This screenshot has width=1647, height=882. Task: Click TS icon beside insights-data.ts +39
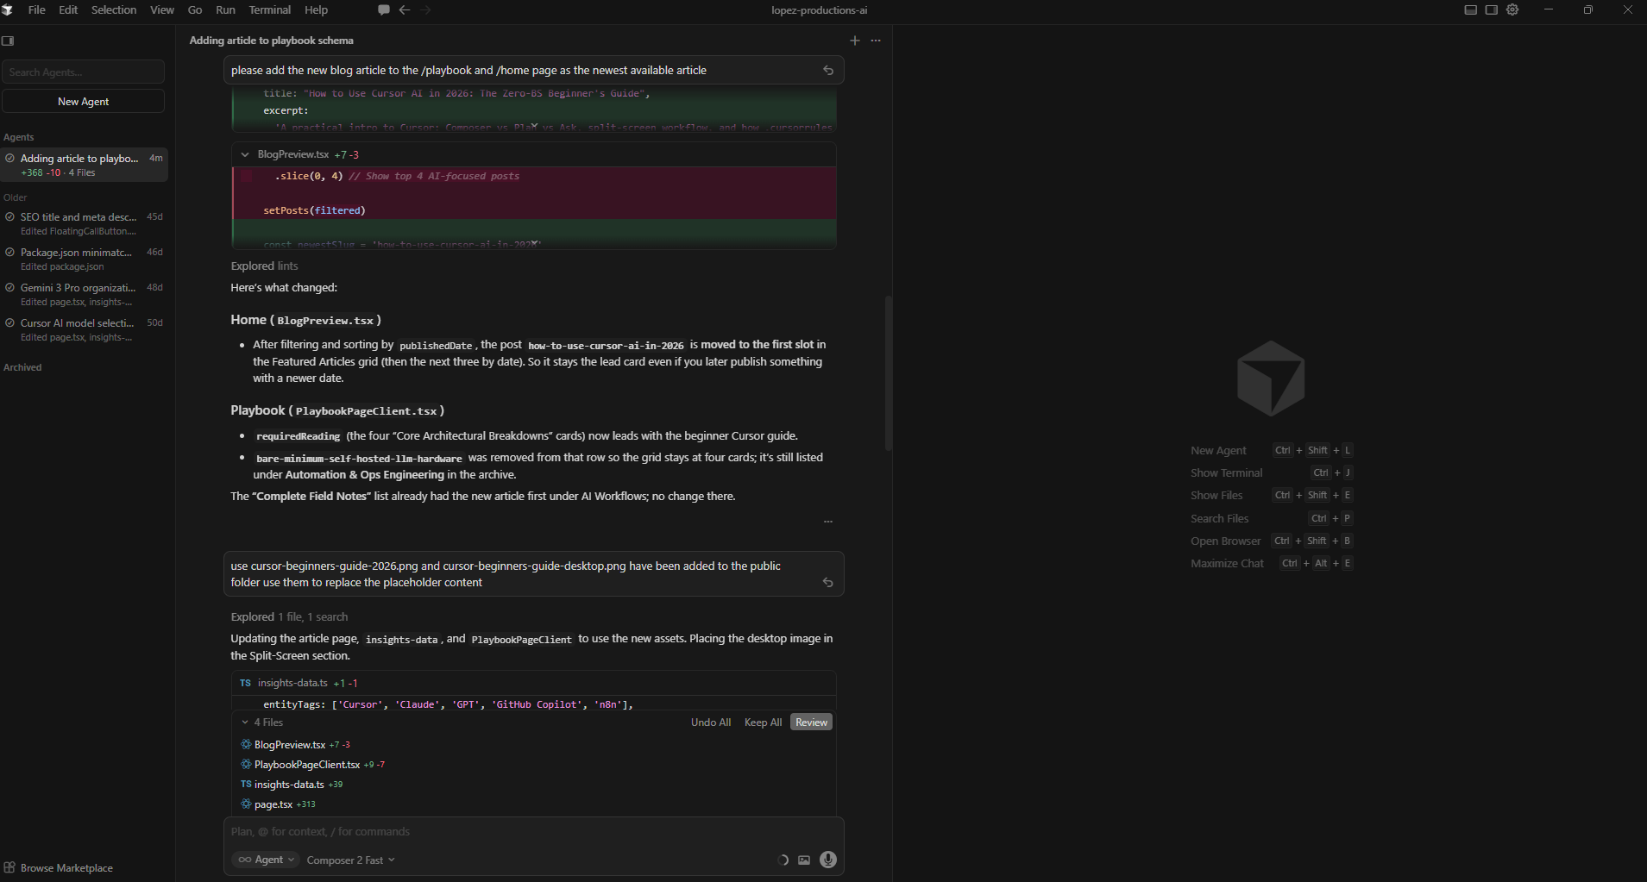[246, 785]
